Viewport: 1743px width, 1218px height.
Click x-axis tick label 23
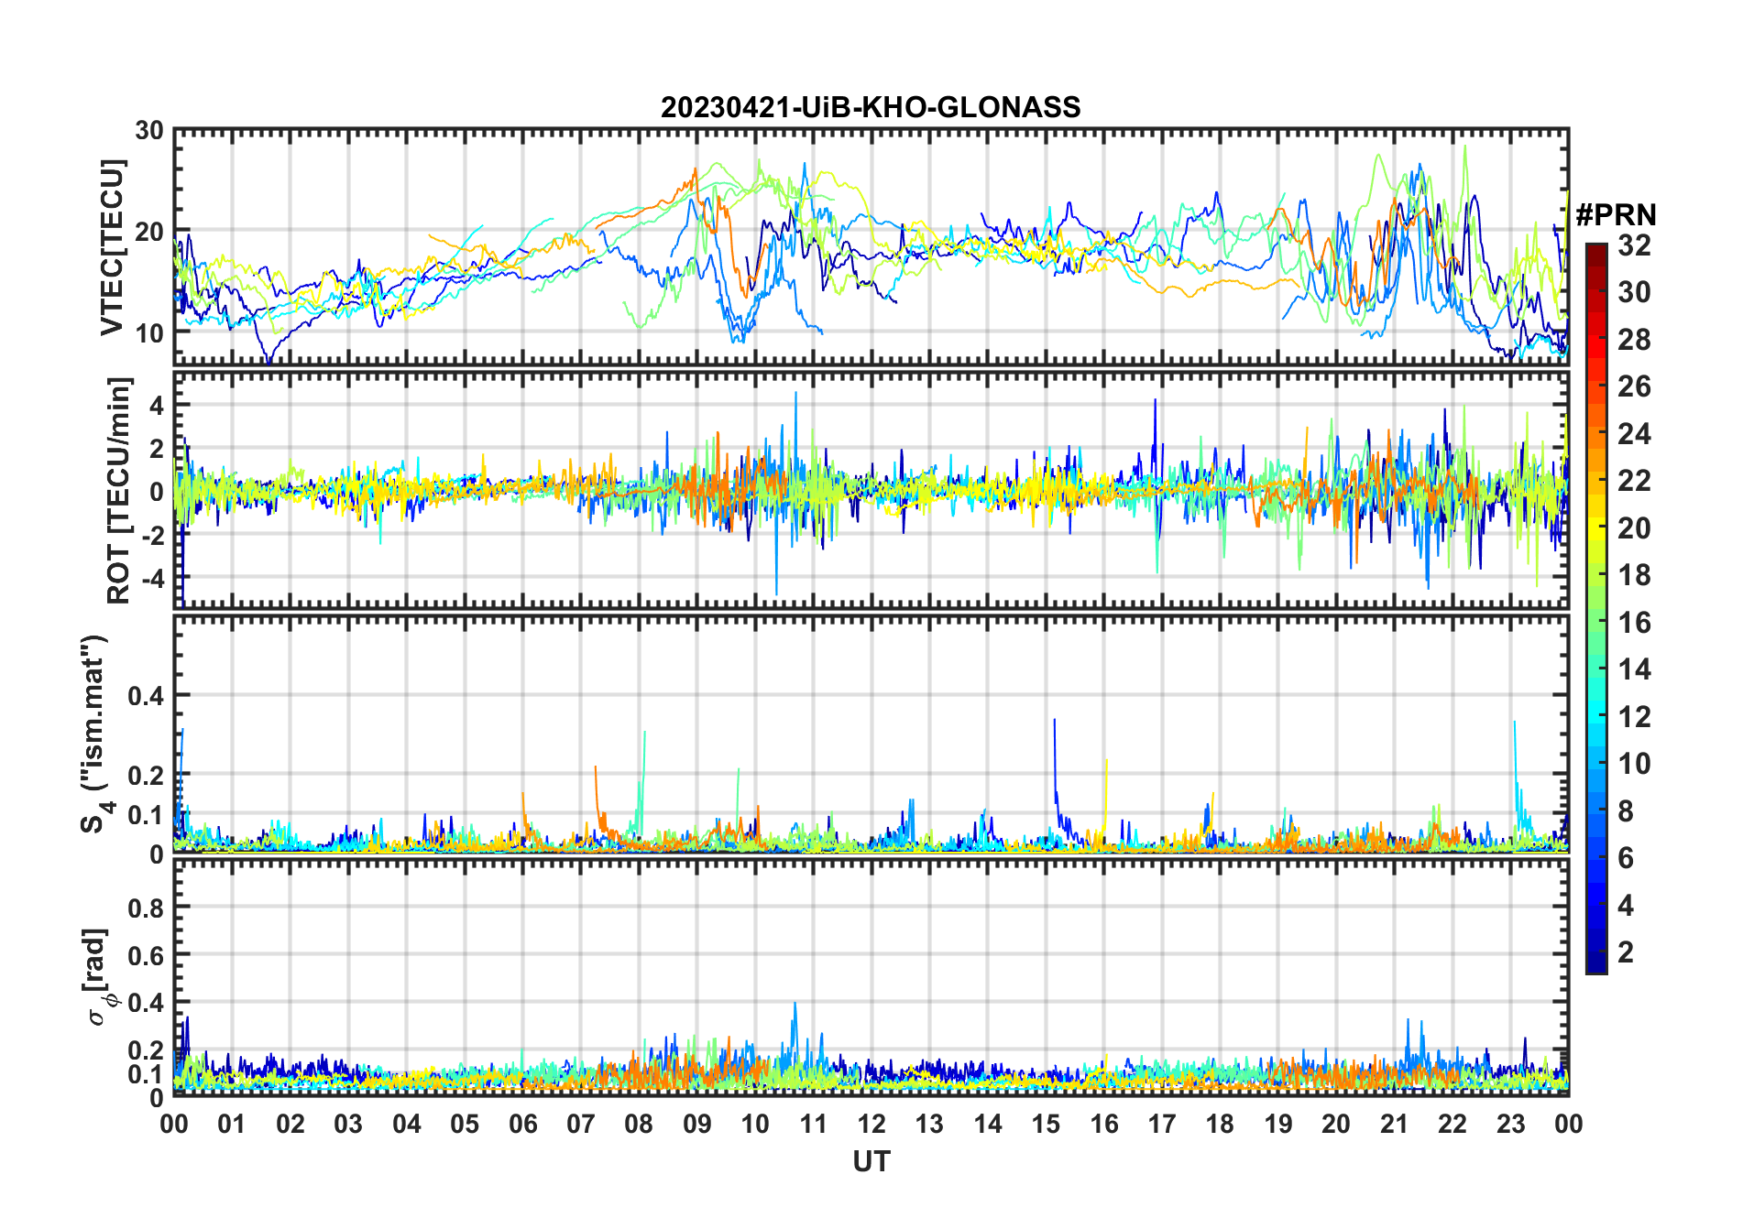tap(1511, 1124)
